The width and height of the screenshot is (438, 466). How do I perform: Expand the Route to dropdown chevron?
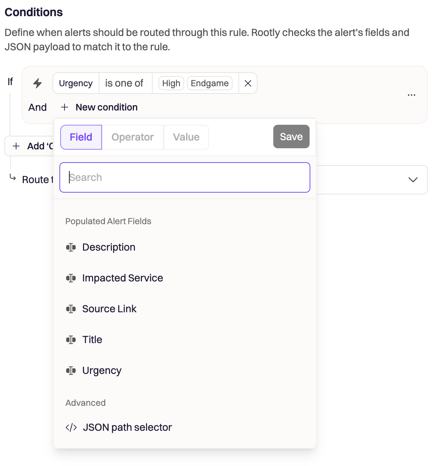point(413,180)
